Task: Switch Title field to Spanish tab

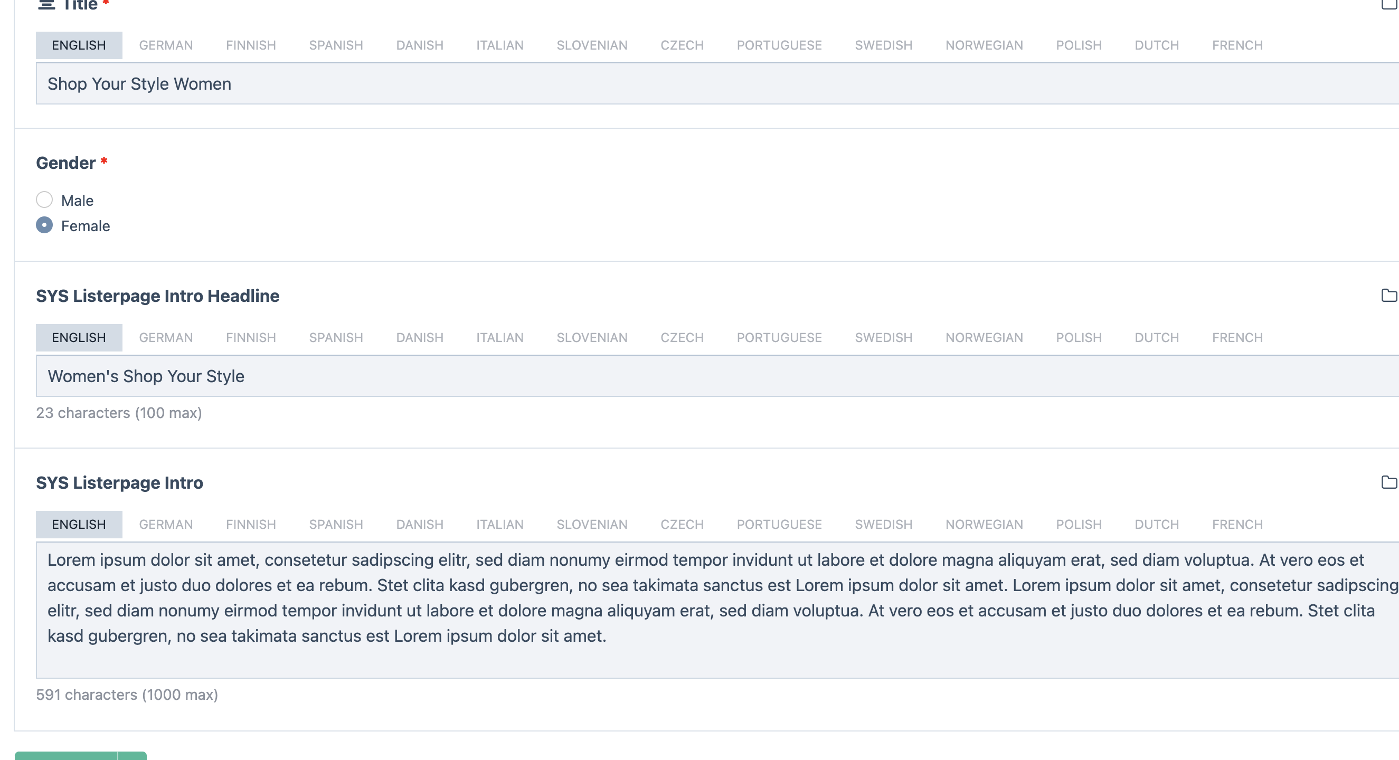Action: (x=336, y=45)
